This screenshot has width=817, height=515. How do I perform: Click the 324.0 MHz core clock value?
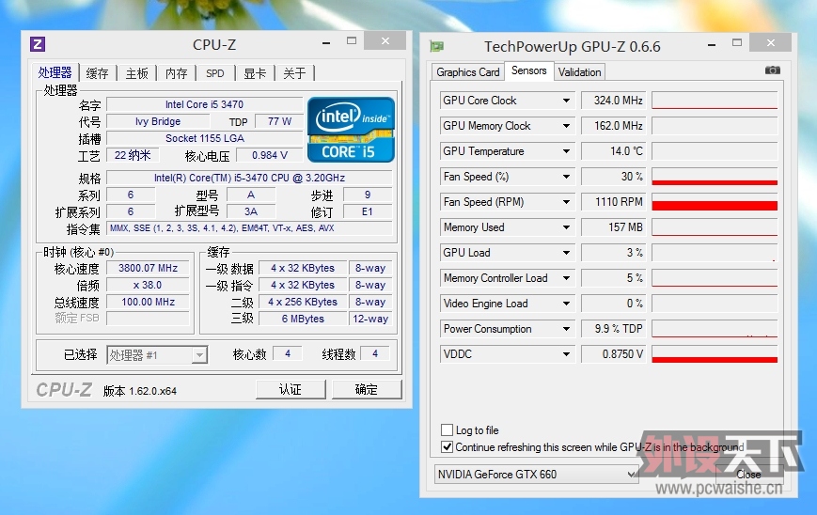click(614, 101)
